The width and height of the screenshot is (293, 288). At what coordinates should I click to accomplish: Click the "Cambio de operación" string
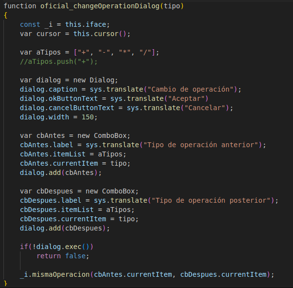(x=191, y=89)
